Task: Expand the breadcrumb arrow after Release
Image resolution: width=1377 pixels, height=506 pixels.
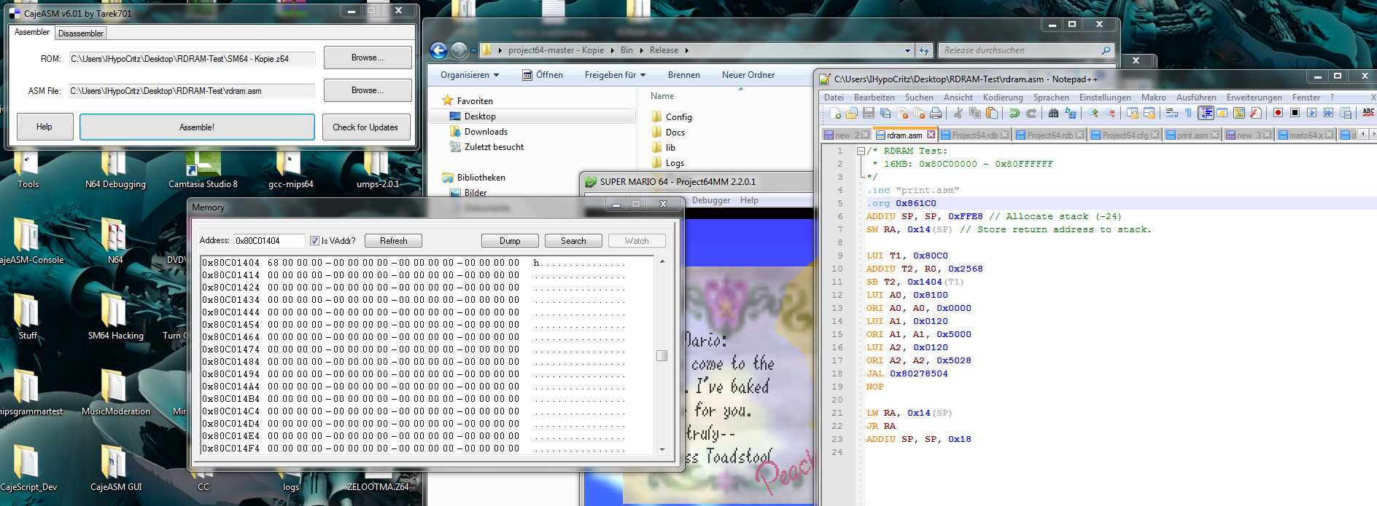Action: [686, 50]
